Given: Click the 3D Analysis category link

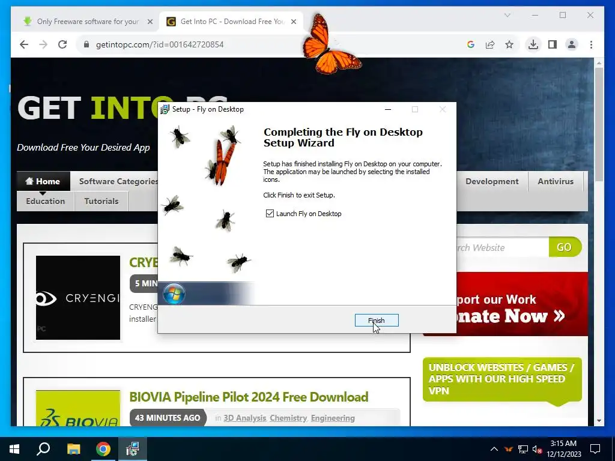Looking at the screenshot, I should (x=245, y=418).
